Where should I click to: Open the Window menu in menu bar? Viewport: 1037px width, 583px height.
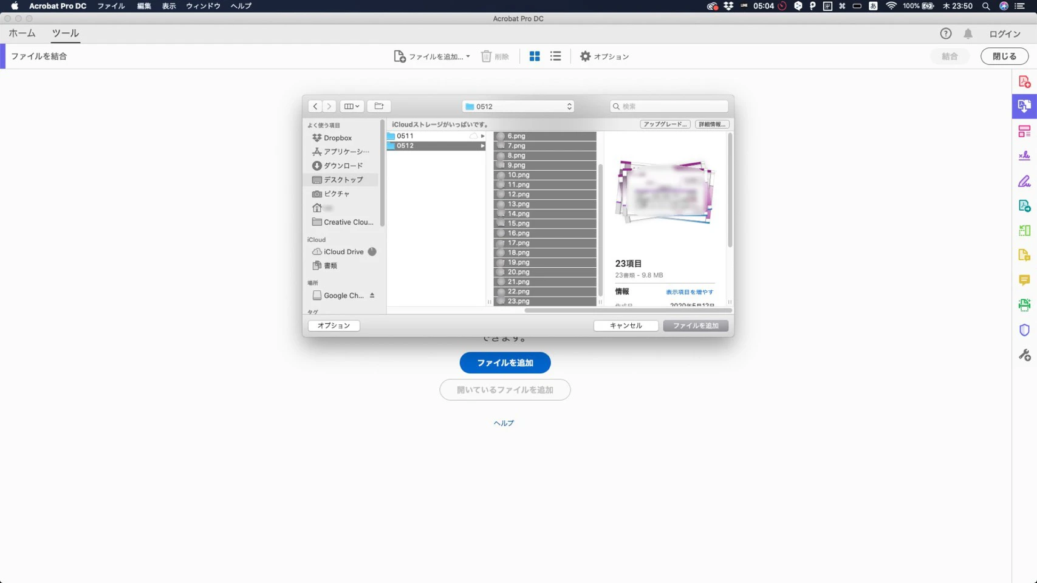coord(203,6)
